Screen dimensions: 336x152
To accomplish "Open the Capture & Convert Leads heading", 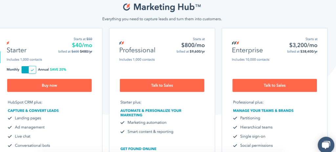I will pyautogui.click(x=33, y=111).
